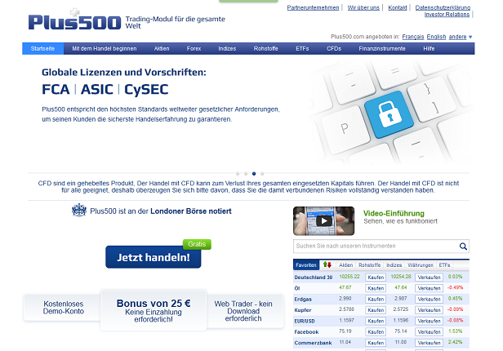Click Kaufen for Deutschland 30
This screenshot has height=351, width=503.
[376, 278]
